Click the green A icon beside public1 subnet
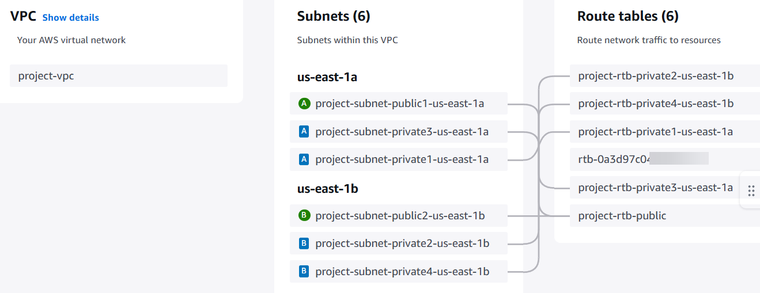 coord(304,104)
